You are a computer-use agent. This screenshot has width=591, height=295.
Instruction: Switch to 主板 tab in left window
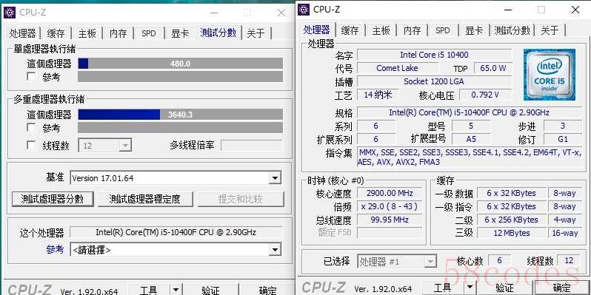[x=87, y=33]
